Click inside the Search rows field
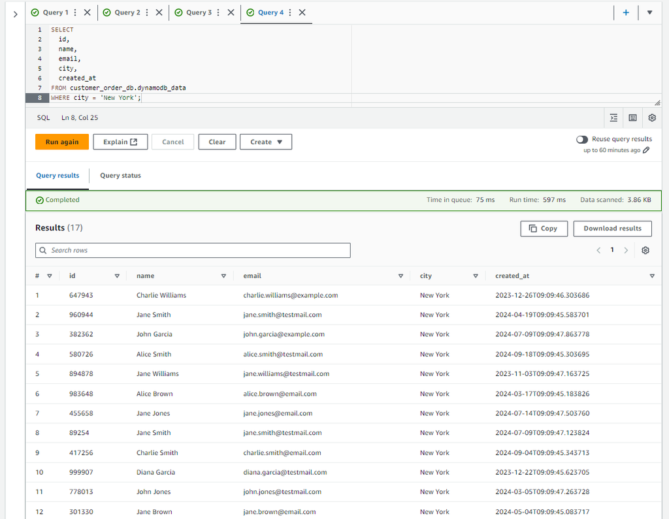 pyautogui.click(x=193, y=250)
